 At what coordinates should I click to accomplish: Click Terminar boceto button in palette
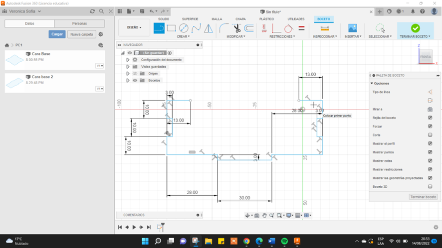pyautogui.click(x=423, y=197)
